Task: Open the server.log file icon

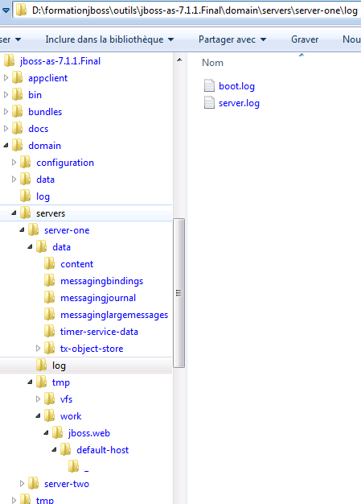Action: 209,103
